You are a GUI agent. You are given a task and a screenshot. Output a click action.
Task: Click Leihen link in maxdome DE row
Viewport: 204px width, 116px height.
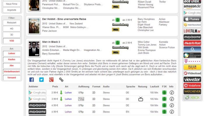pyautogui.click(x=68, y=105)
